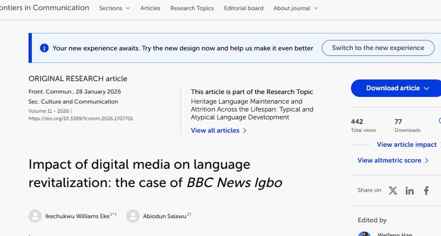
Task: Click View article impact
Action: click(x=406, y=144)
